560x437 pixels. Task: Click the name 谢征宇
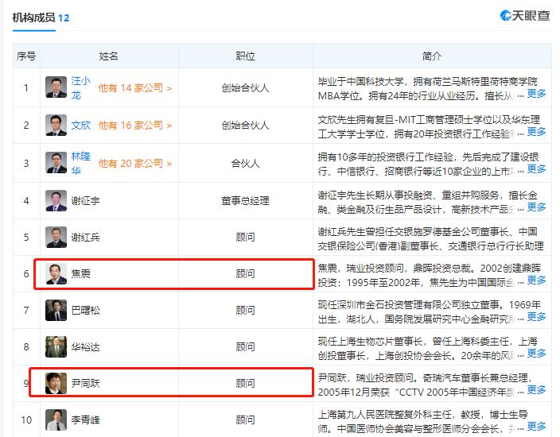pos(85,201)
